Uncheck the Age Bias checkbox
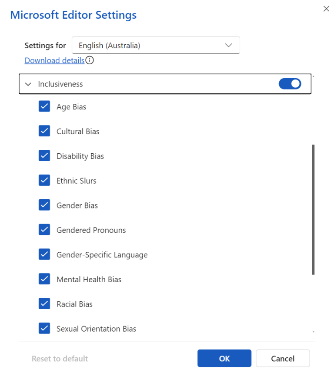Image resolution: width=334 pixels, height=376 pixels. [x=44, y=106]
